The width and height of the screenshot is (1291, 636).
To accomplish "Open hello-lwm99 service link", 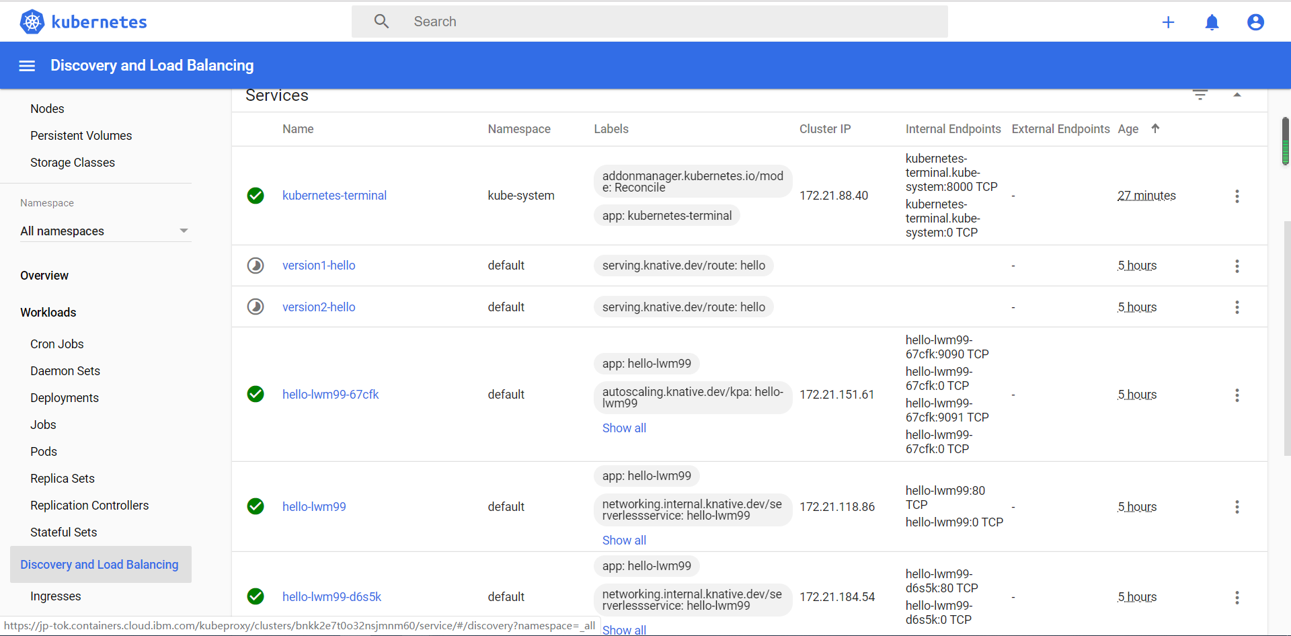I will (x=314, y=507).
